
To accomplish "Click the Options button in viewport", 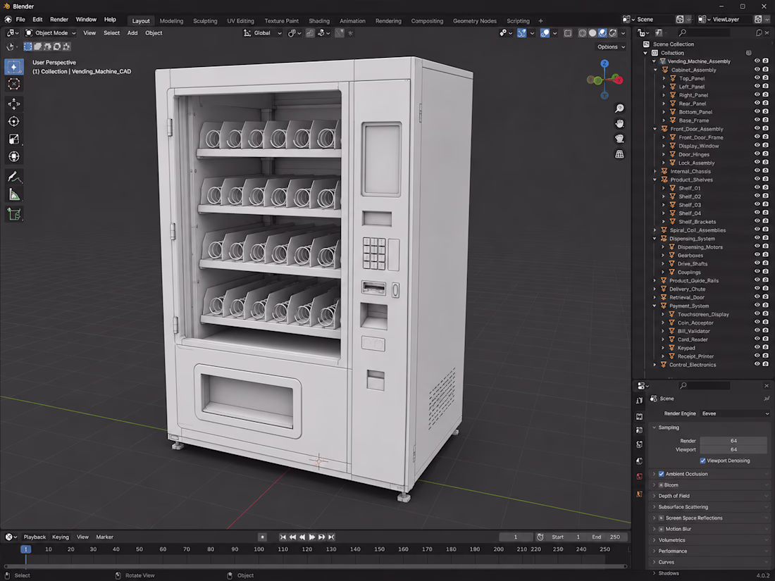I will click(612, 47).
